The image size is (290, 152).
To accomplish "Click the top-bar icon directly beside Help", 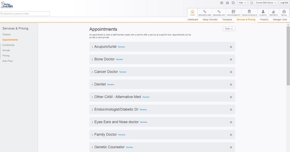I will click(x=233, y=3).
